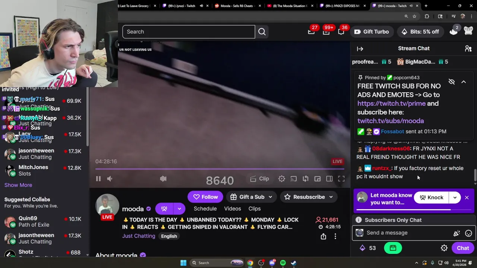The width and height of the screenshot is (477, 268).
Task: Click the purple guest-star button beside mooda
Action: coord(164,209)
